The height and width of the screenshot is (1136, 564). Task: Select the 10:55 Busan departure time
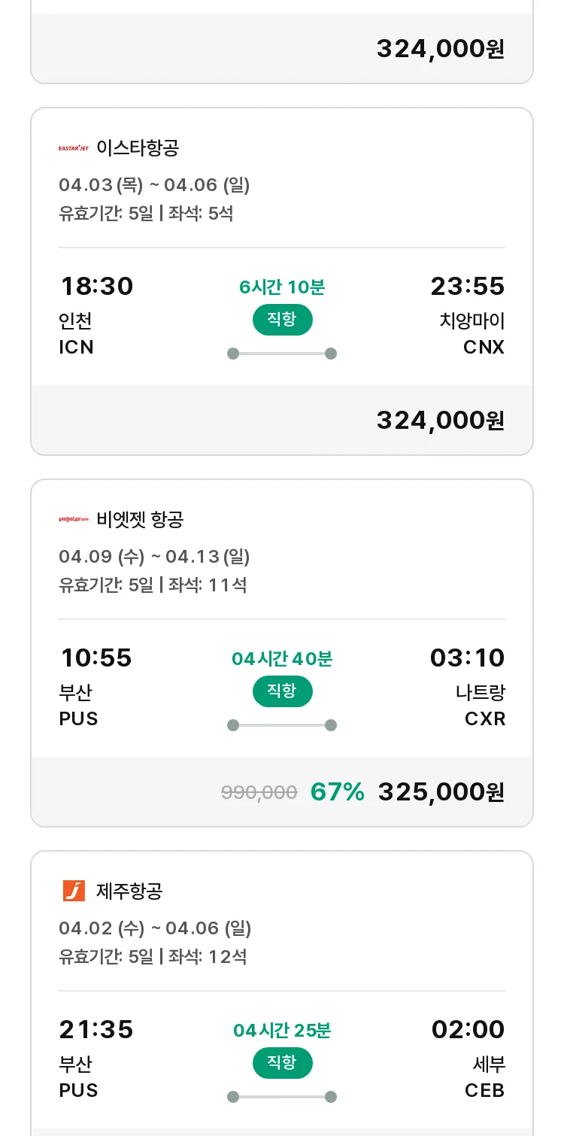[x=96, y=658]
